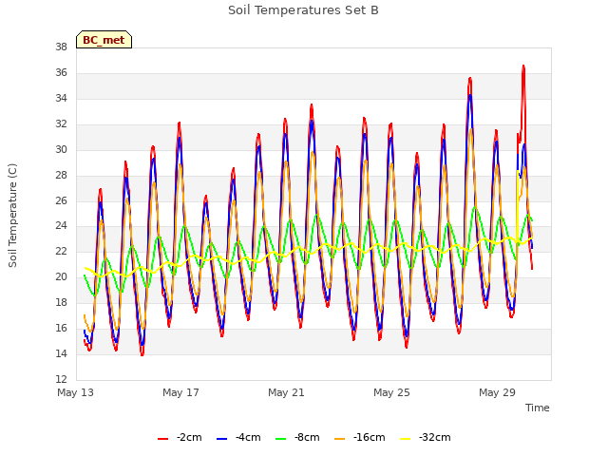This screenshot has height=456, width=608.
Task: Click the Time axis label
Action: tap(538, 408)
